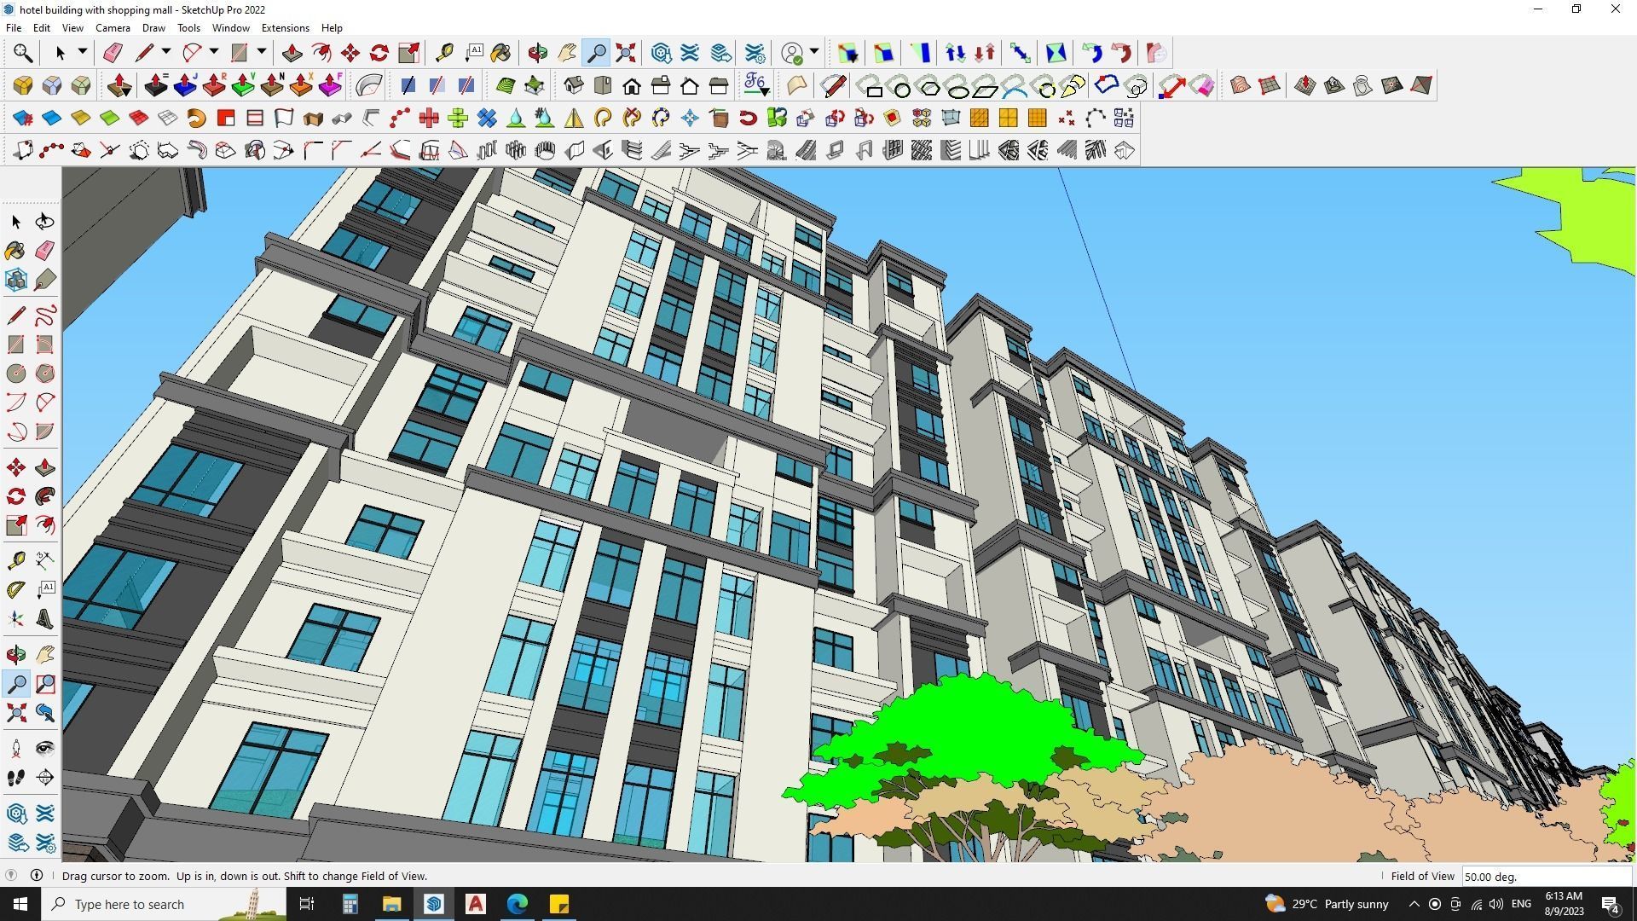Screen dimensions: 1637x921
Task: Open the Line tool dropdown arrow
Action: tap(166, 52)
